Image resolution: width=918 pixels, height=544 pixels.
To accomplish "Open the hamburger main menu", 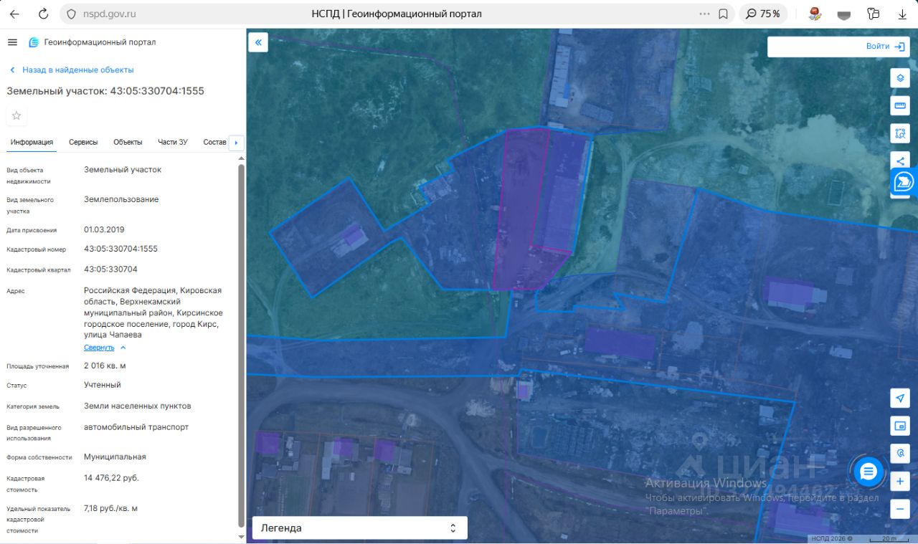I will (x=12, y=42).
